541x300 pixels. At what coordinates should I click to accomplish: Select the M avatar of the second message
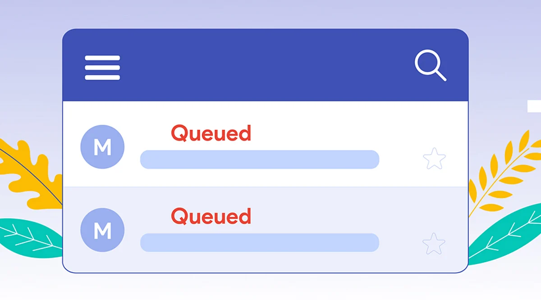pos(102,230)
